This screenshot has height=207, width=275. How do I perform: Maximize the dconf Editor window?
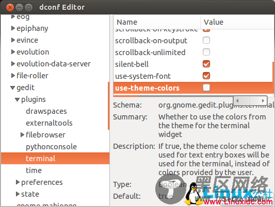28,7
